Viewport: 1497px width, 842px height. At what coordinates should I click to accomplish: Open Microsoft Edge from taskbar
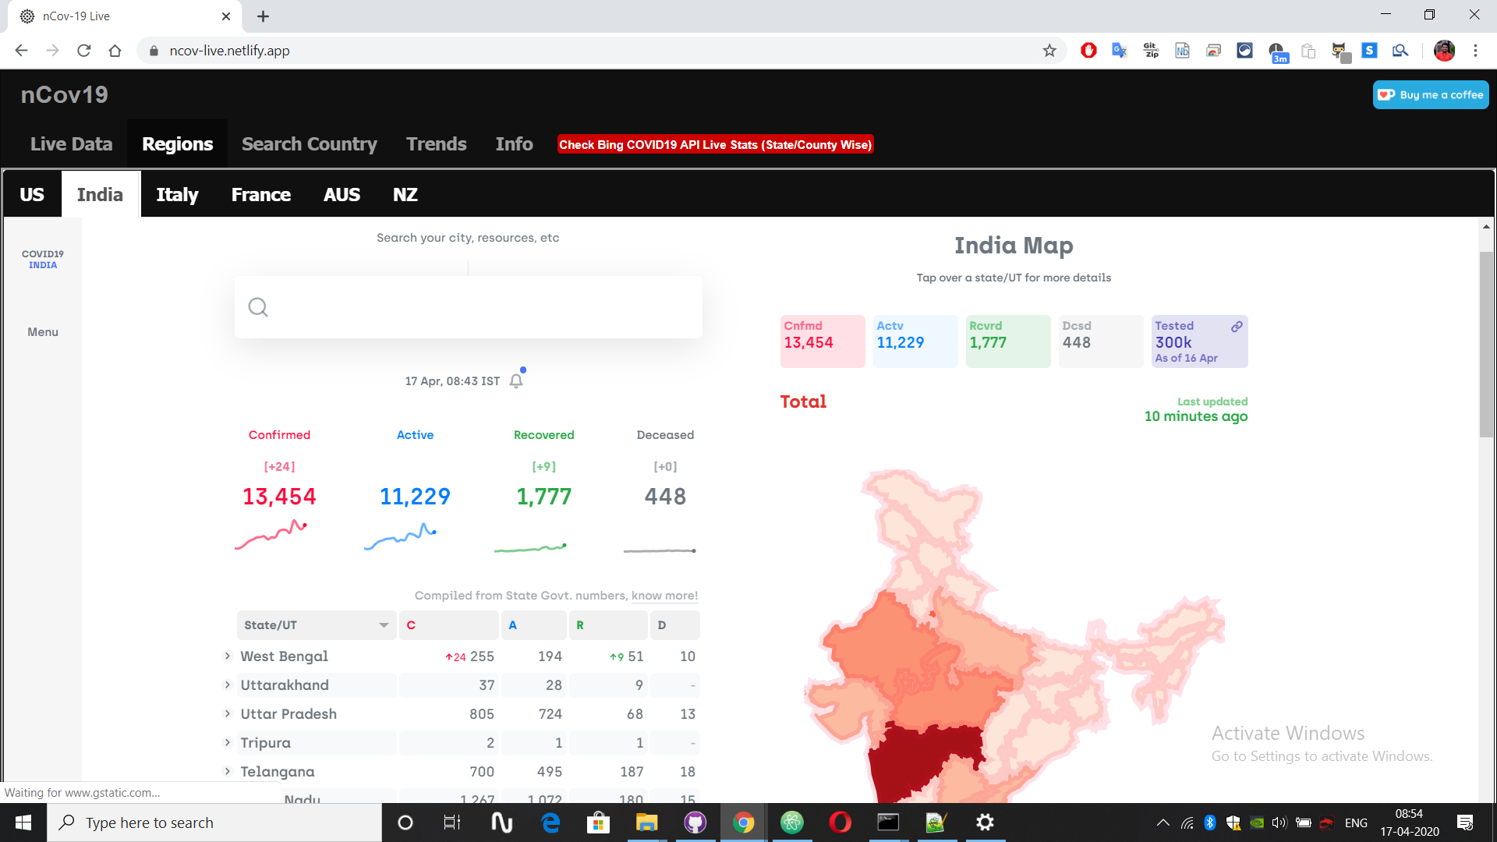[x=550, y=823]
